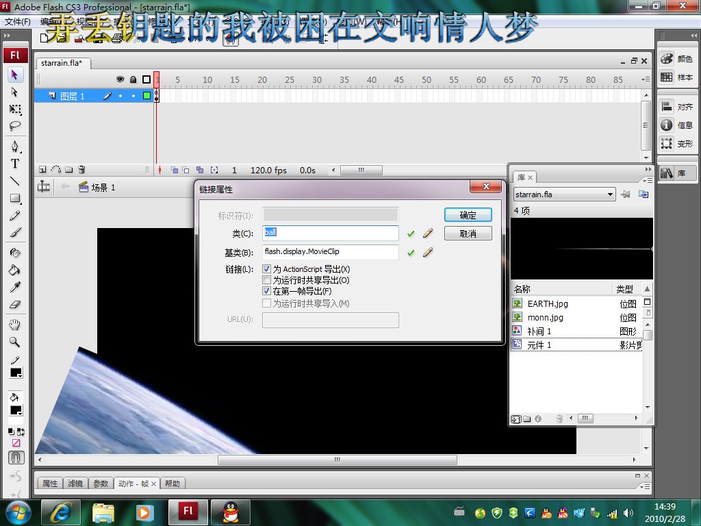Open properties panel options menu
Image resolution: width=701 pixels, height=526 pixels.
tap(645, 486)
